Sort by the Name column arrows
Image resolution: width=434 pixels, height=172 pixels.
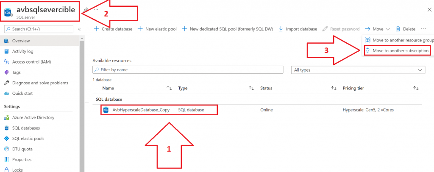pos(169,88)
